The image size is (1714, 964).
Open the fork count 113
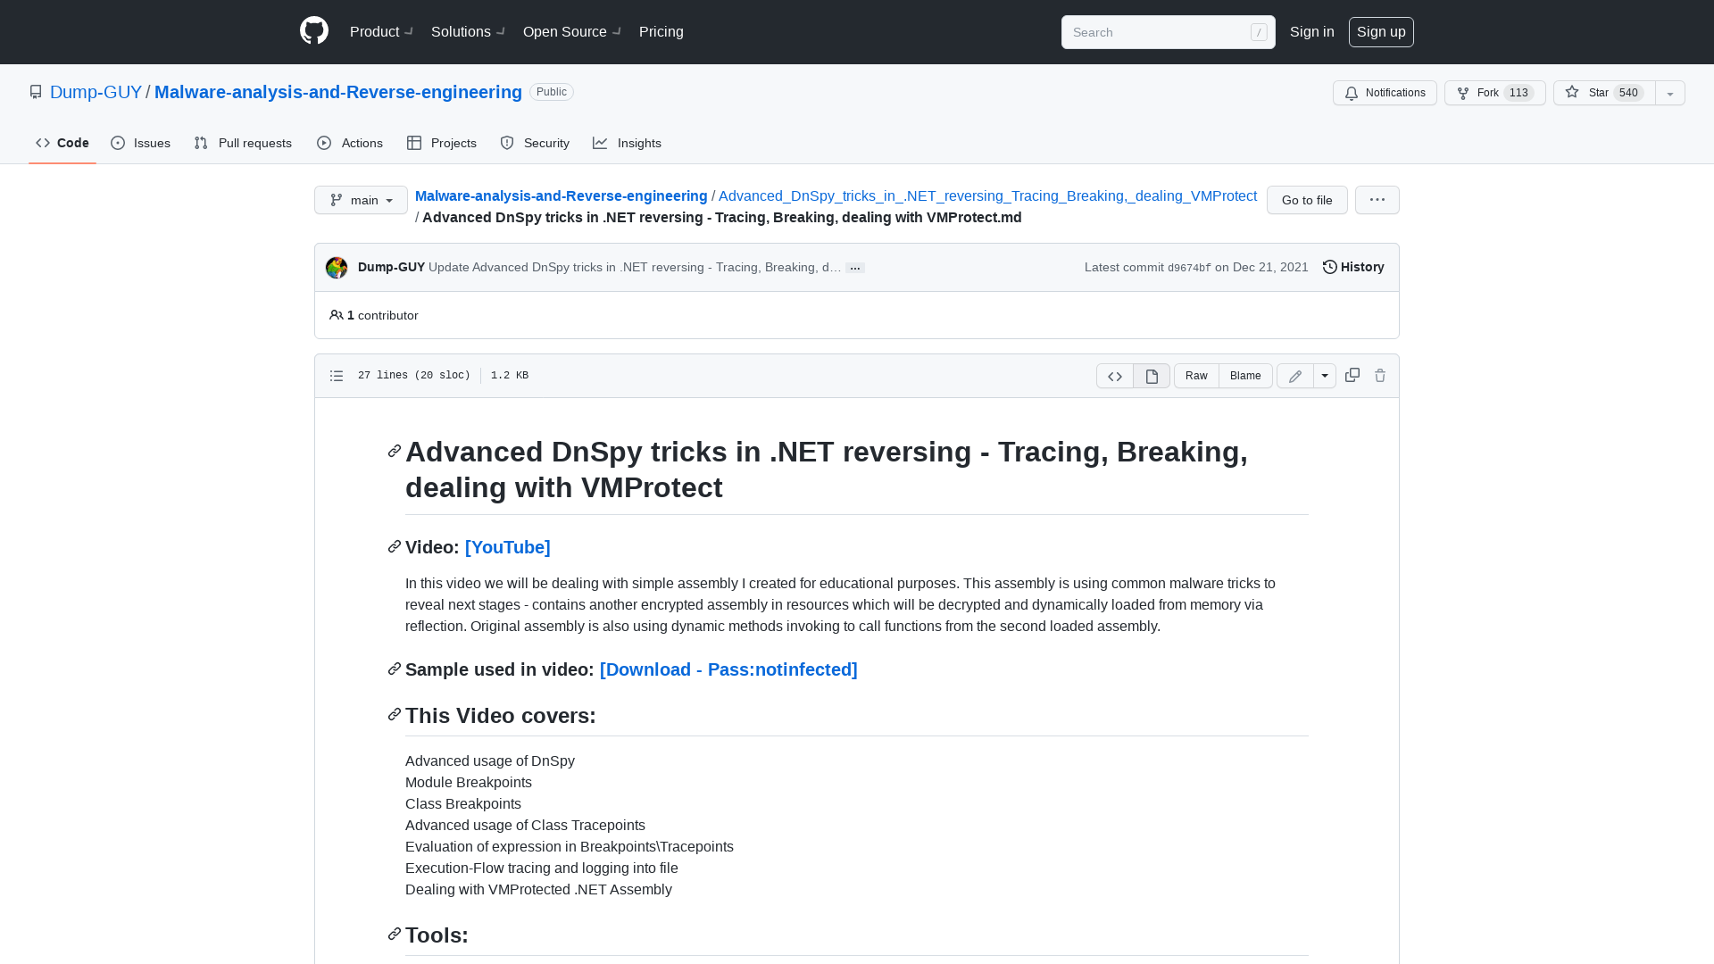1518,93
